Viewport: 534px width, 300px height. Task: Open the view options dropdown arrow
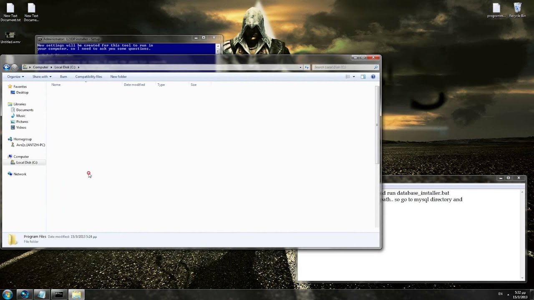point(354,77)
